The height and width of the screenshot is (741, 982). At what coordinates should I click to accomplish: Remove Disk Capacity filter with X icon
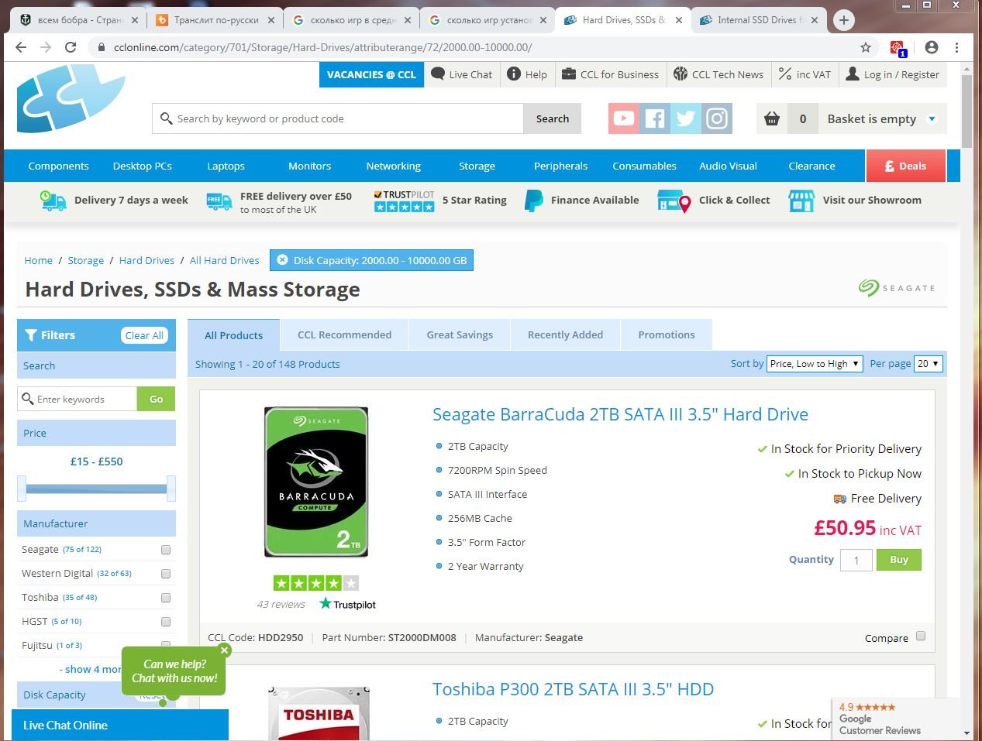coord(283,260)
